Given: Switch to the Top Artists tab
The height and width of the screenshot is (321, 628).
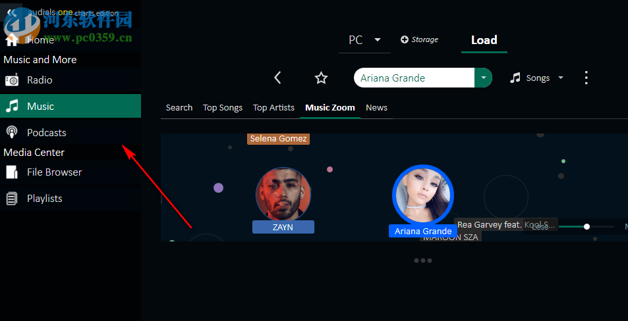Looking at the screenshot, I should click(x=273, y=107).
